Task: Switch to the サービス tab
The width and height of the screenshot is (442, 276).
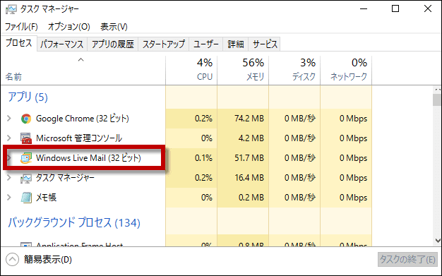Action: [x=264, y=44]
